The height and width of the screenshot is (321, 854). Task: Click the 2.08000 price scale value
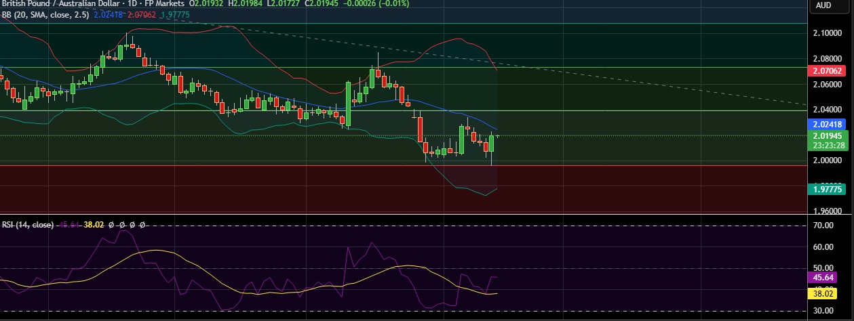pyautogui.click(x=828, y=59)
